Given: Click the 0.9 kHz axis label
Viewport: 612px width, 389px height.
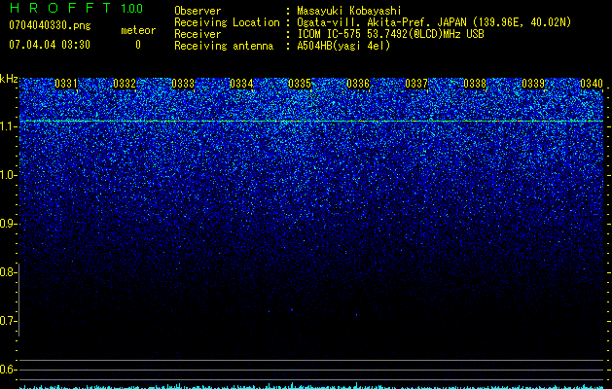Looking at the screenshot, I should (x=8, y=224).
